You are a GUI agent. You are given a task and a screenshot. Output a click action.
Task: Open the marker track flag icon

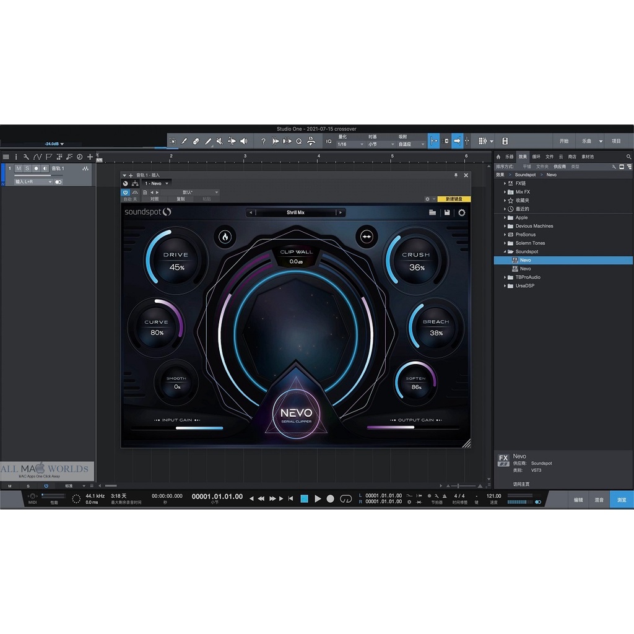49,157
